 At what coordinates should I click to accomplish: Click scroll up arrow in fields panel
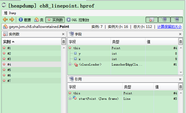point(181,48)
